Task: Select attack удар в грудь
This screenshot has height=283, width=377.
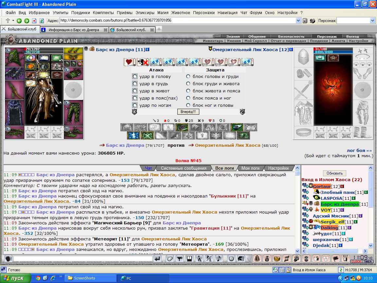Action: pos(135,84)
